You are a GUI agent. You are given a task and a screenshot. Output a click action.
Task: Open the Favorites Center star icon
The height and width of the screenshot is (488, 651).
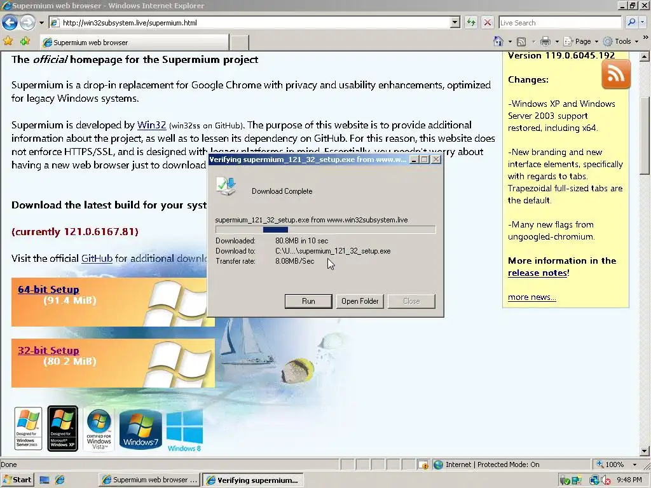tap(8, 41)
